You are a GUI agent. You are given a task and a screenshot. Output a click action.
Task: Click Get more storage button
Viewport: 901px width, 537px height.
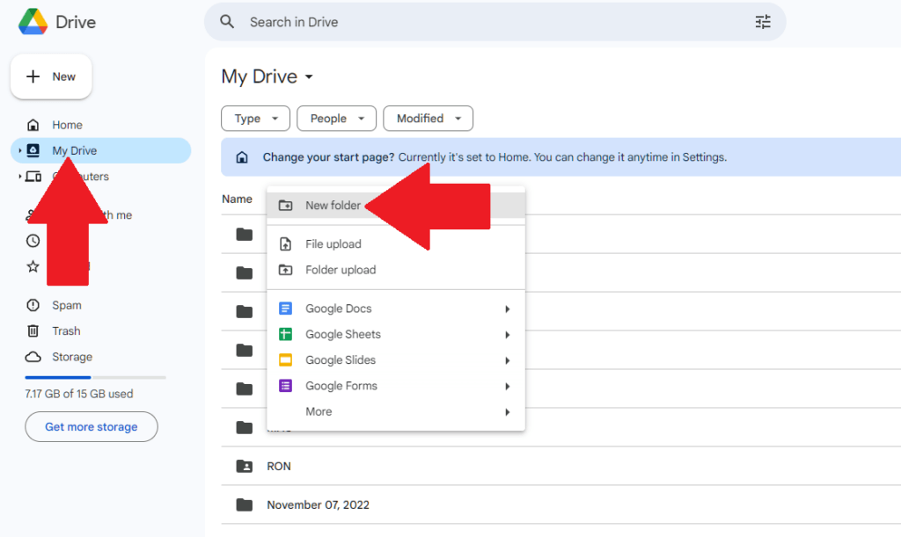click(x=92, y=427)
